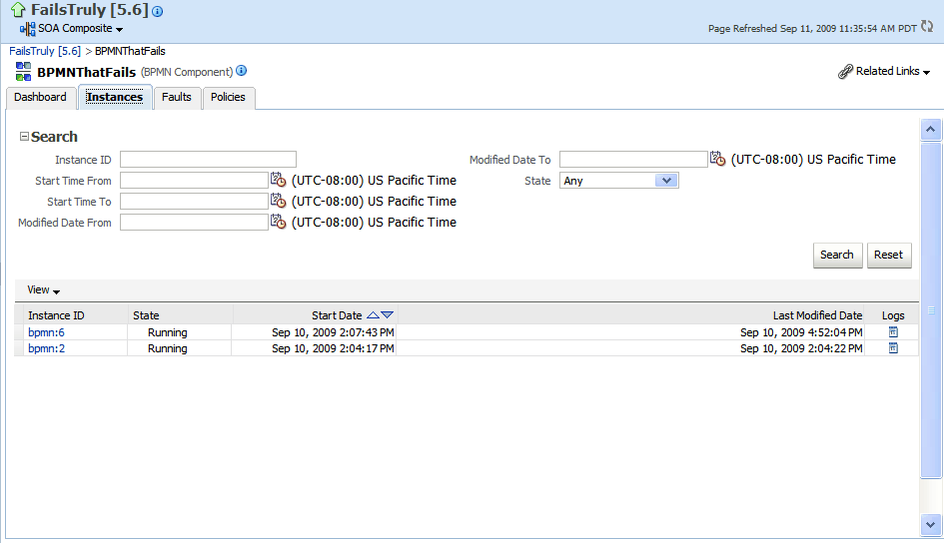The height and width of the screenshot is (543, 944).
Task: Focus the Instance ID input field
Action: (208, 160)
